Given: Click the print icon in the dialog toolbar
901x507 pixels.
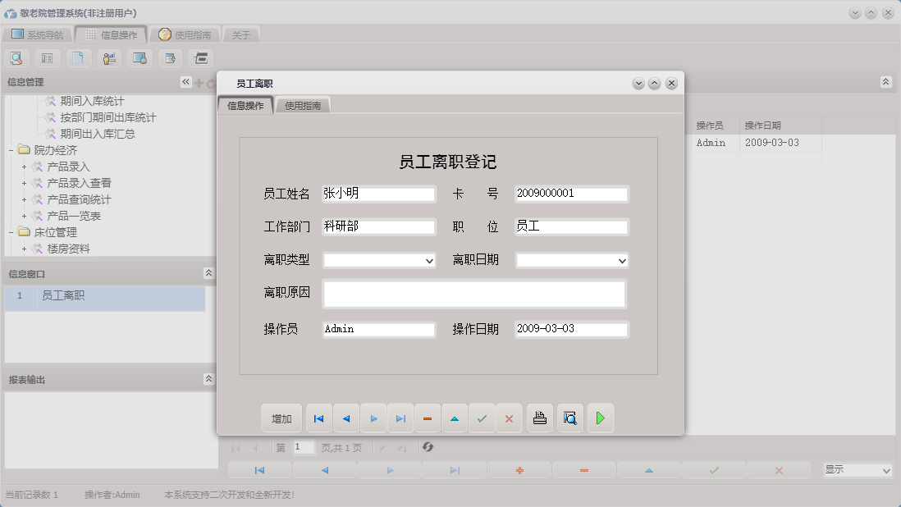Looking at the screenshot, I should 540,418.
